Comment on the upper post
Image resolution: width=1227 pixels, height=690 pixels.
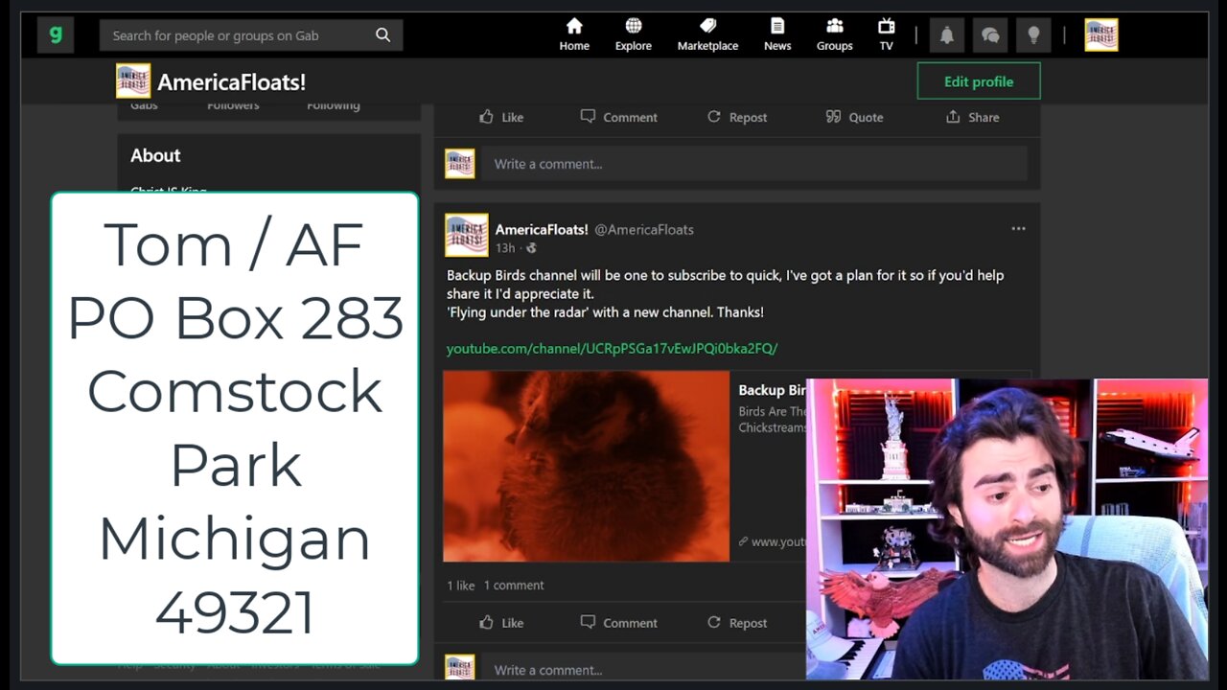619,117
